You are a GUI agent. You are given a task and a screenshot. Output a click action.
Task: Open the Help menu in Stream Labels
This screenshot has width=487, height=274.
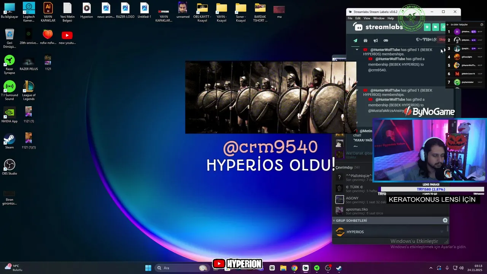(391, 18)
